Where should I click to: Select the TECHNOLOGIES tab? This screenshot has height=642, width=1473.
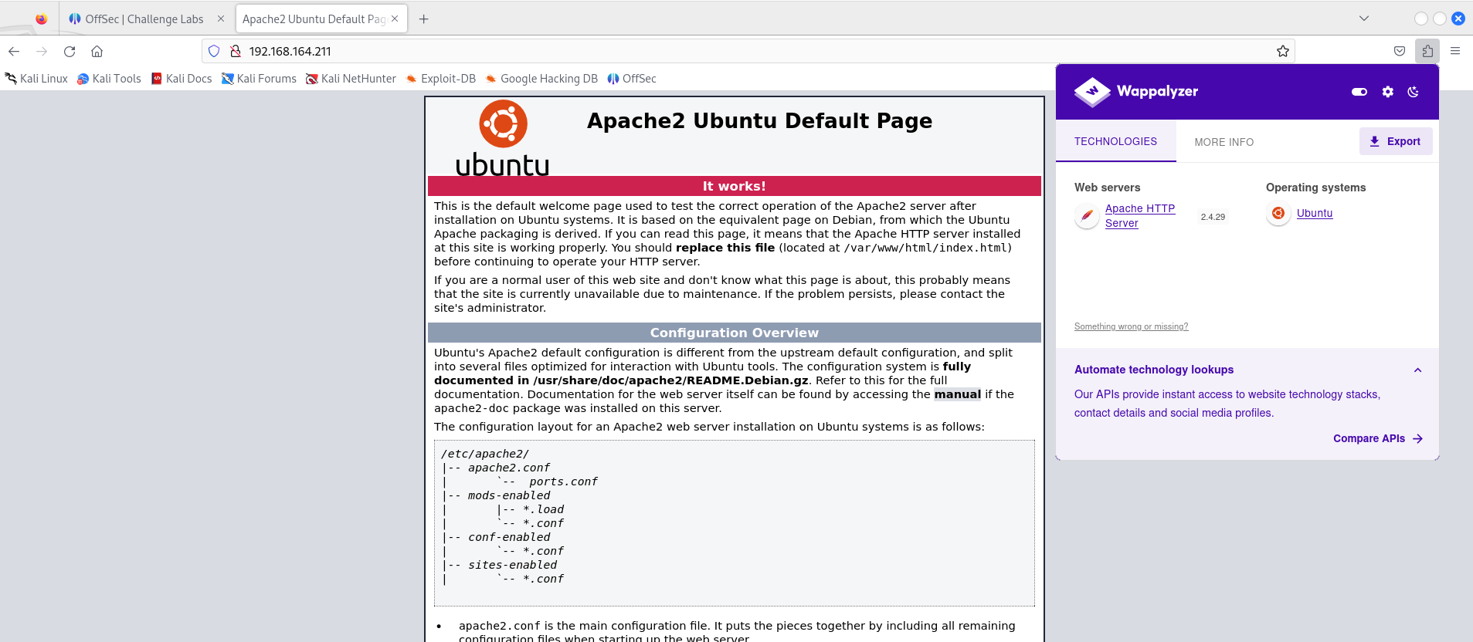(x=1115, y=141)
